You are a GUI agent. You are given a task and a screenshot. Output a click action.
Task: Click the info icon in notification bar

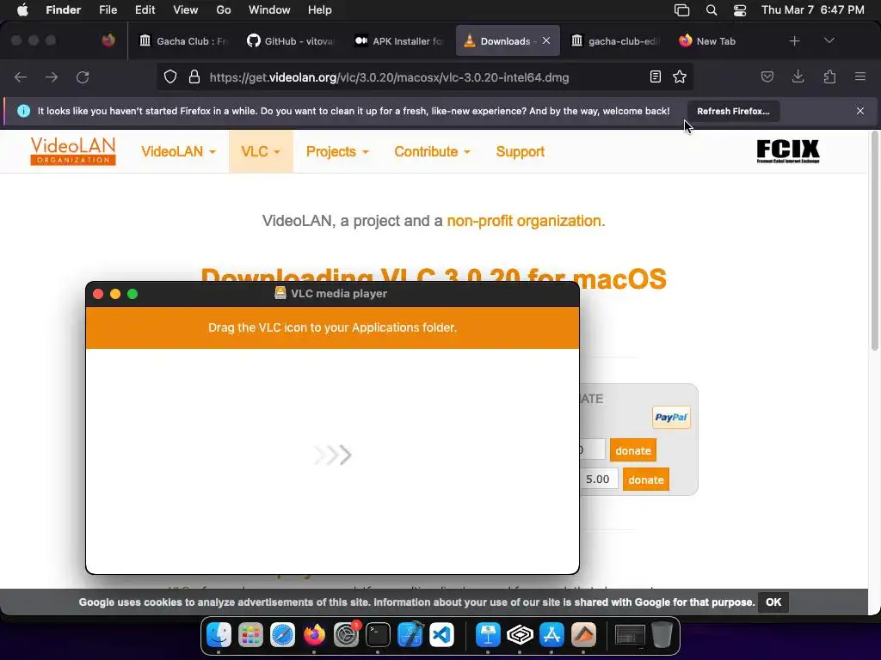(x=23, y=111)
